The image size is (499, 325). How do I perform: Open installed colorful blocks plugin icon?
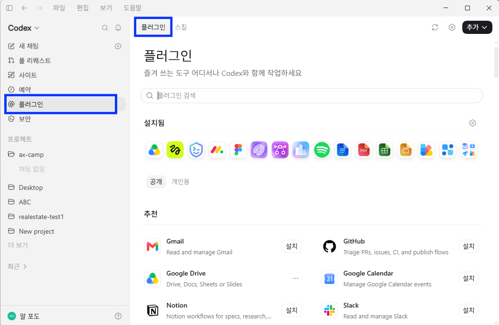(427, 150)
